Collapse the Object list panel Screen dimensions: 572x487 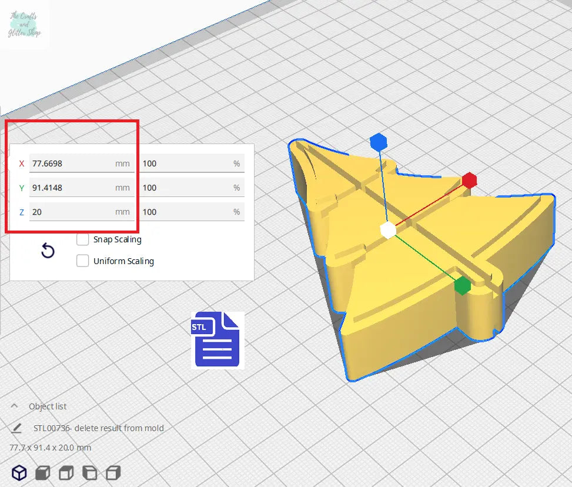[14, 406]
